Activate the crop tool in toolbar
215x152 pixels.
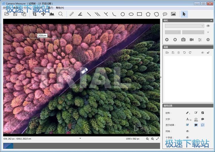tap(35, 14)
